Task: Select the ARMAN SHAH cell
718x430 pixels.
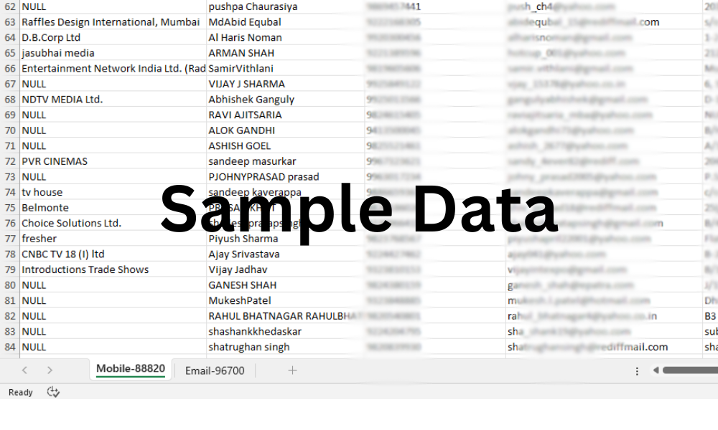Action: tap(286, 53)
